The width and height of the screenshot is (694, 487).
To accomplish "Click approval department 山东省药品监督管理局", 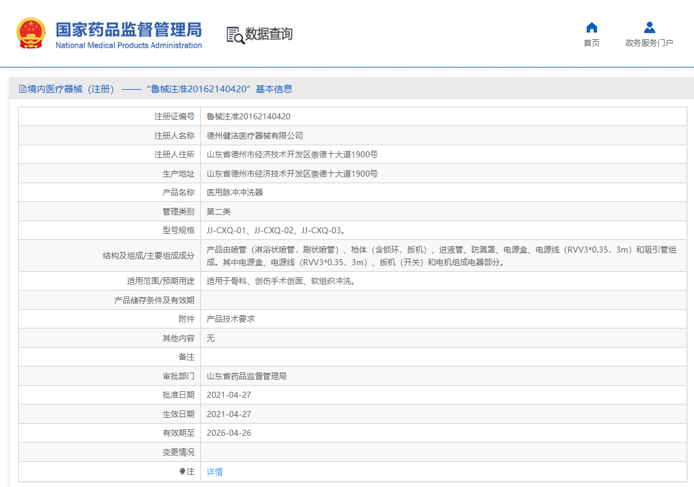I will 247,376.
